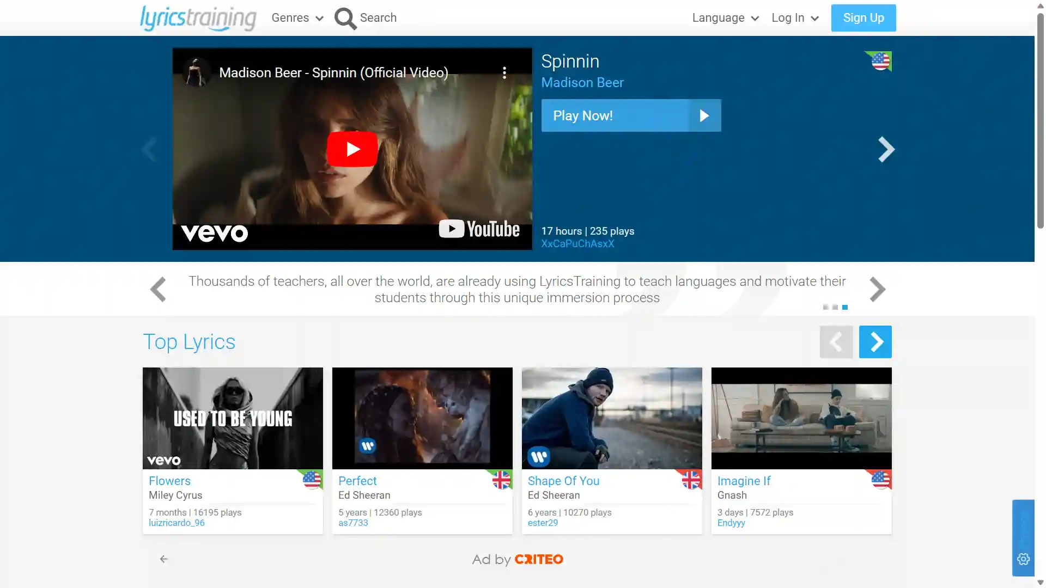
Task: Select the second testimonial pagination dot
Action: coord(835,308)
